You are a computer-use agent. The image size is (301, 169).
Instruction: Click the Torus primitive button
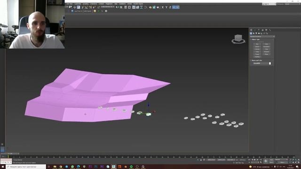[257, 52]
